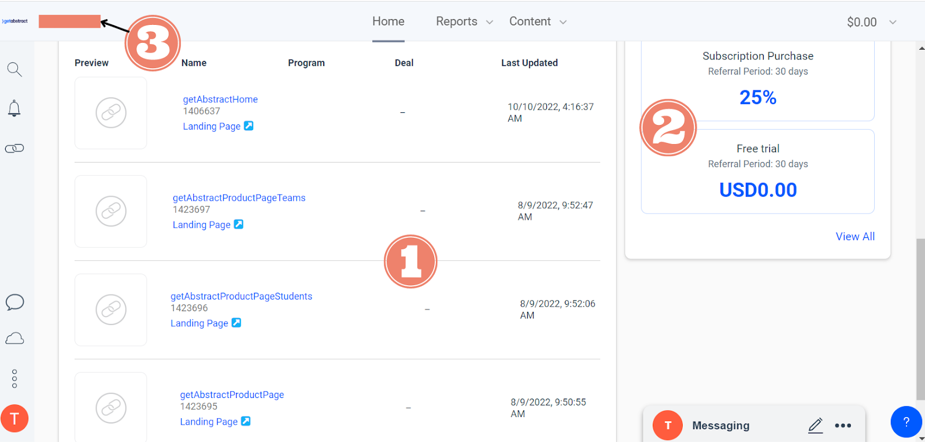Click the scrollbar down arrow

(920, 437)
